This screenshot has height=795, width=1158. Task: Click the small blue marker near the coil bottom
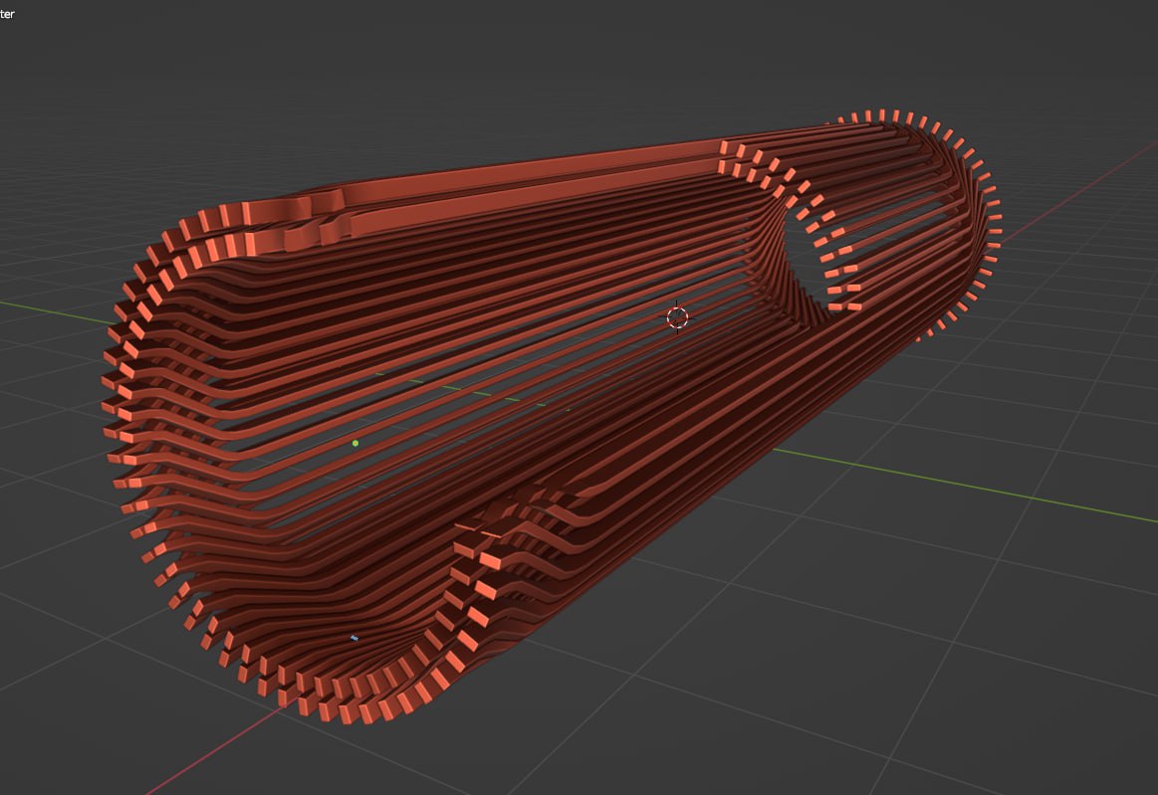click(x=354, y=638)
